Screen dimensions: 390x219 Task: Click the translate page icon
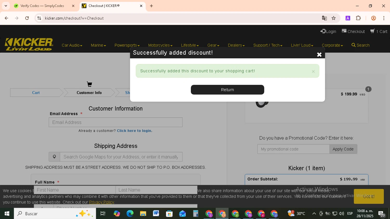coord(324,18)
